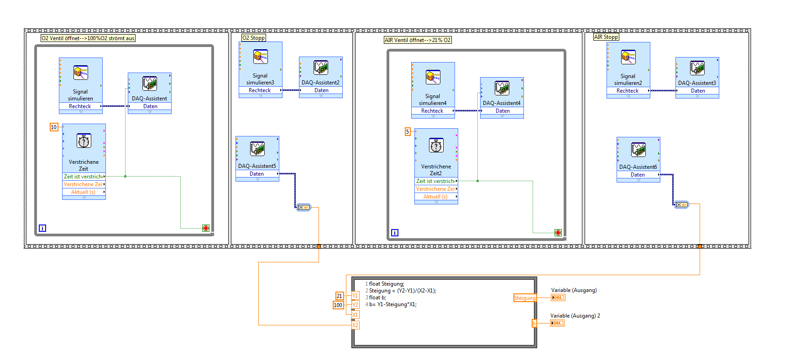Click the Rechteck output of Signal simulieren
This screenshot has width=790, height=355.
point(81,106)
